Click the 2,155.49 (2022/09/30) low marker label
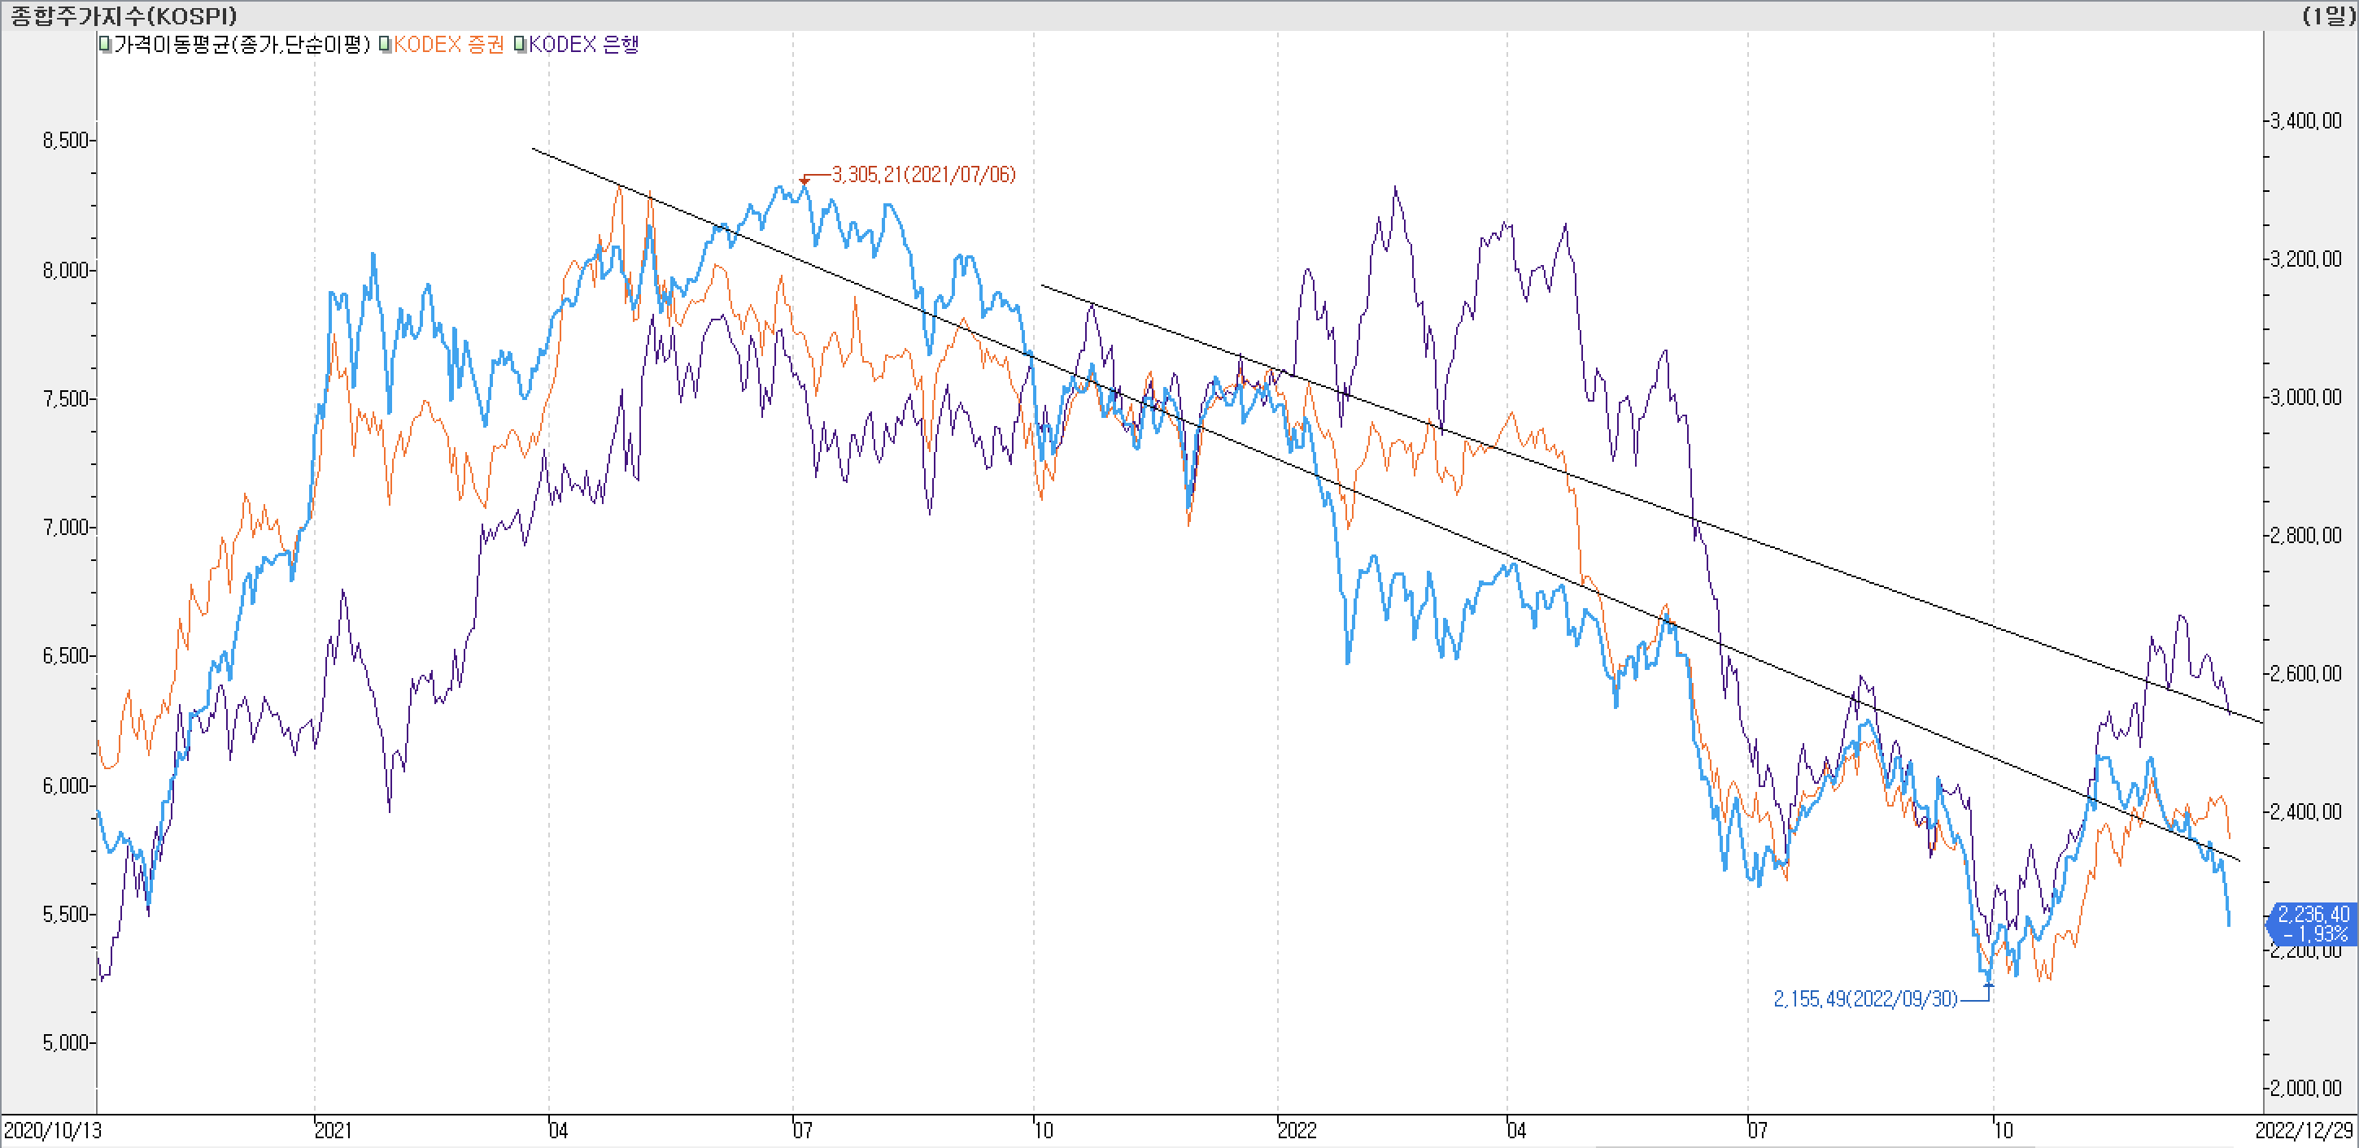The width and height of the screenshot is (2359, 1148). coord(1864,998)
